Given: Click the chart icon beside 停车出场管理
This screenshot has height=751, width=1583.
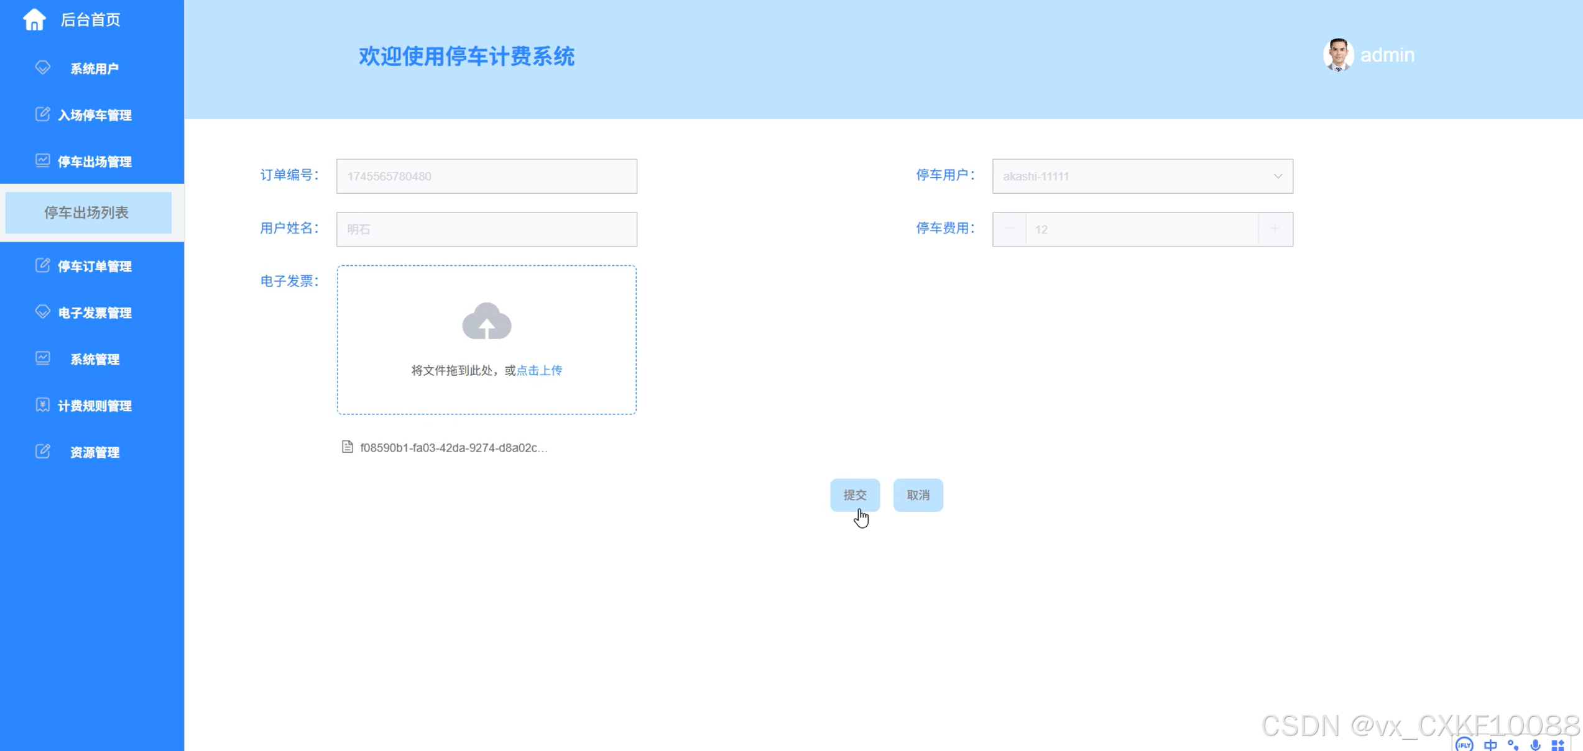Looking at the screenshot, I should (x=42, y=161).
